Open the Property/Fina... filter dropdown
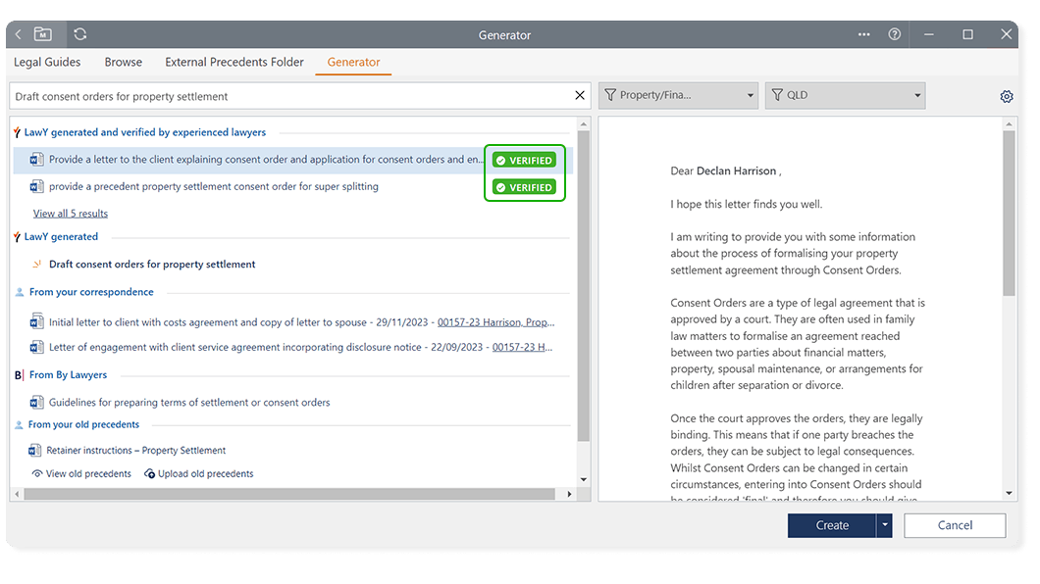This screenshot has width=1040, height=584. click(x=679, y=95)
